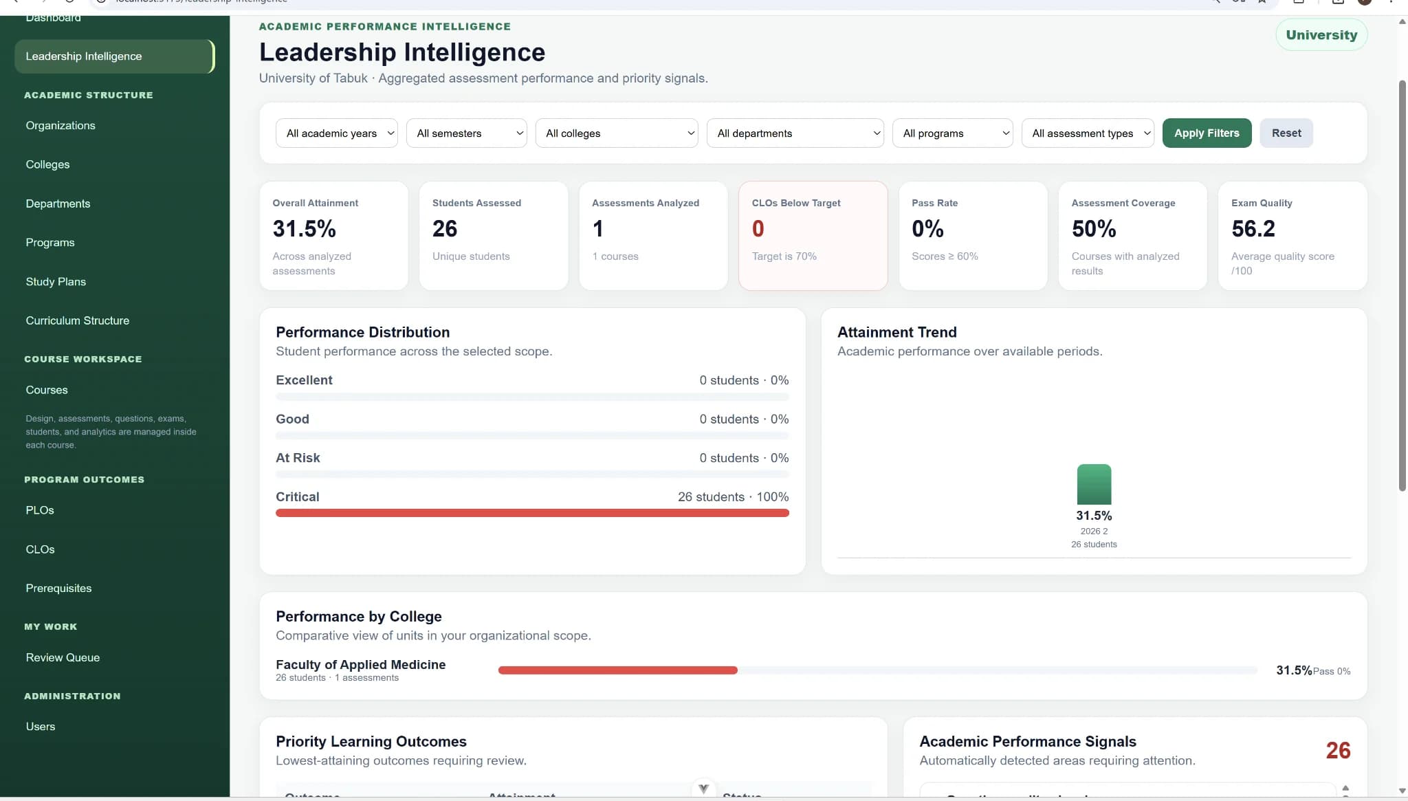
Task: Open the All assessment types dropdown
Action: pos(1088,133)
